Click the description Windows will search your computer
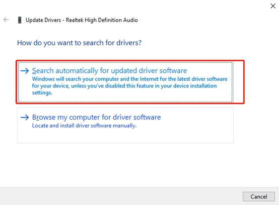This screenshot has height=205, width=279. [x=129, y=86]
